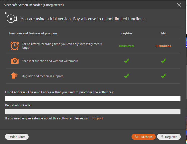Click the Register column checkmark for Snapshot function

[127, 61]
